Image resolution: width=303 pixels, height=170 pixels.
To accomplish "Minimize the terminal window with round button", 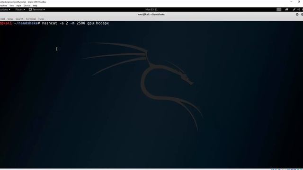I will 297,15.
